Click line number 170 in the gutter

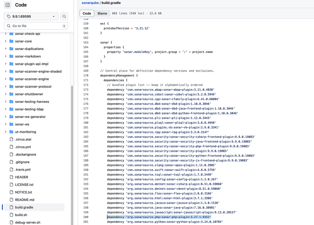pos(86,76)
